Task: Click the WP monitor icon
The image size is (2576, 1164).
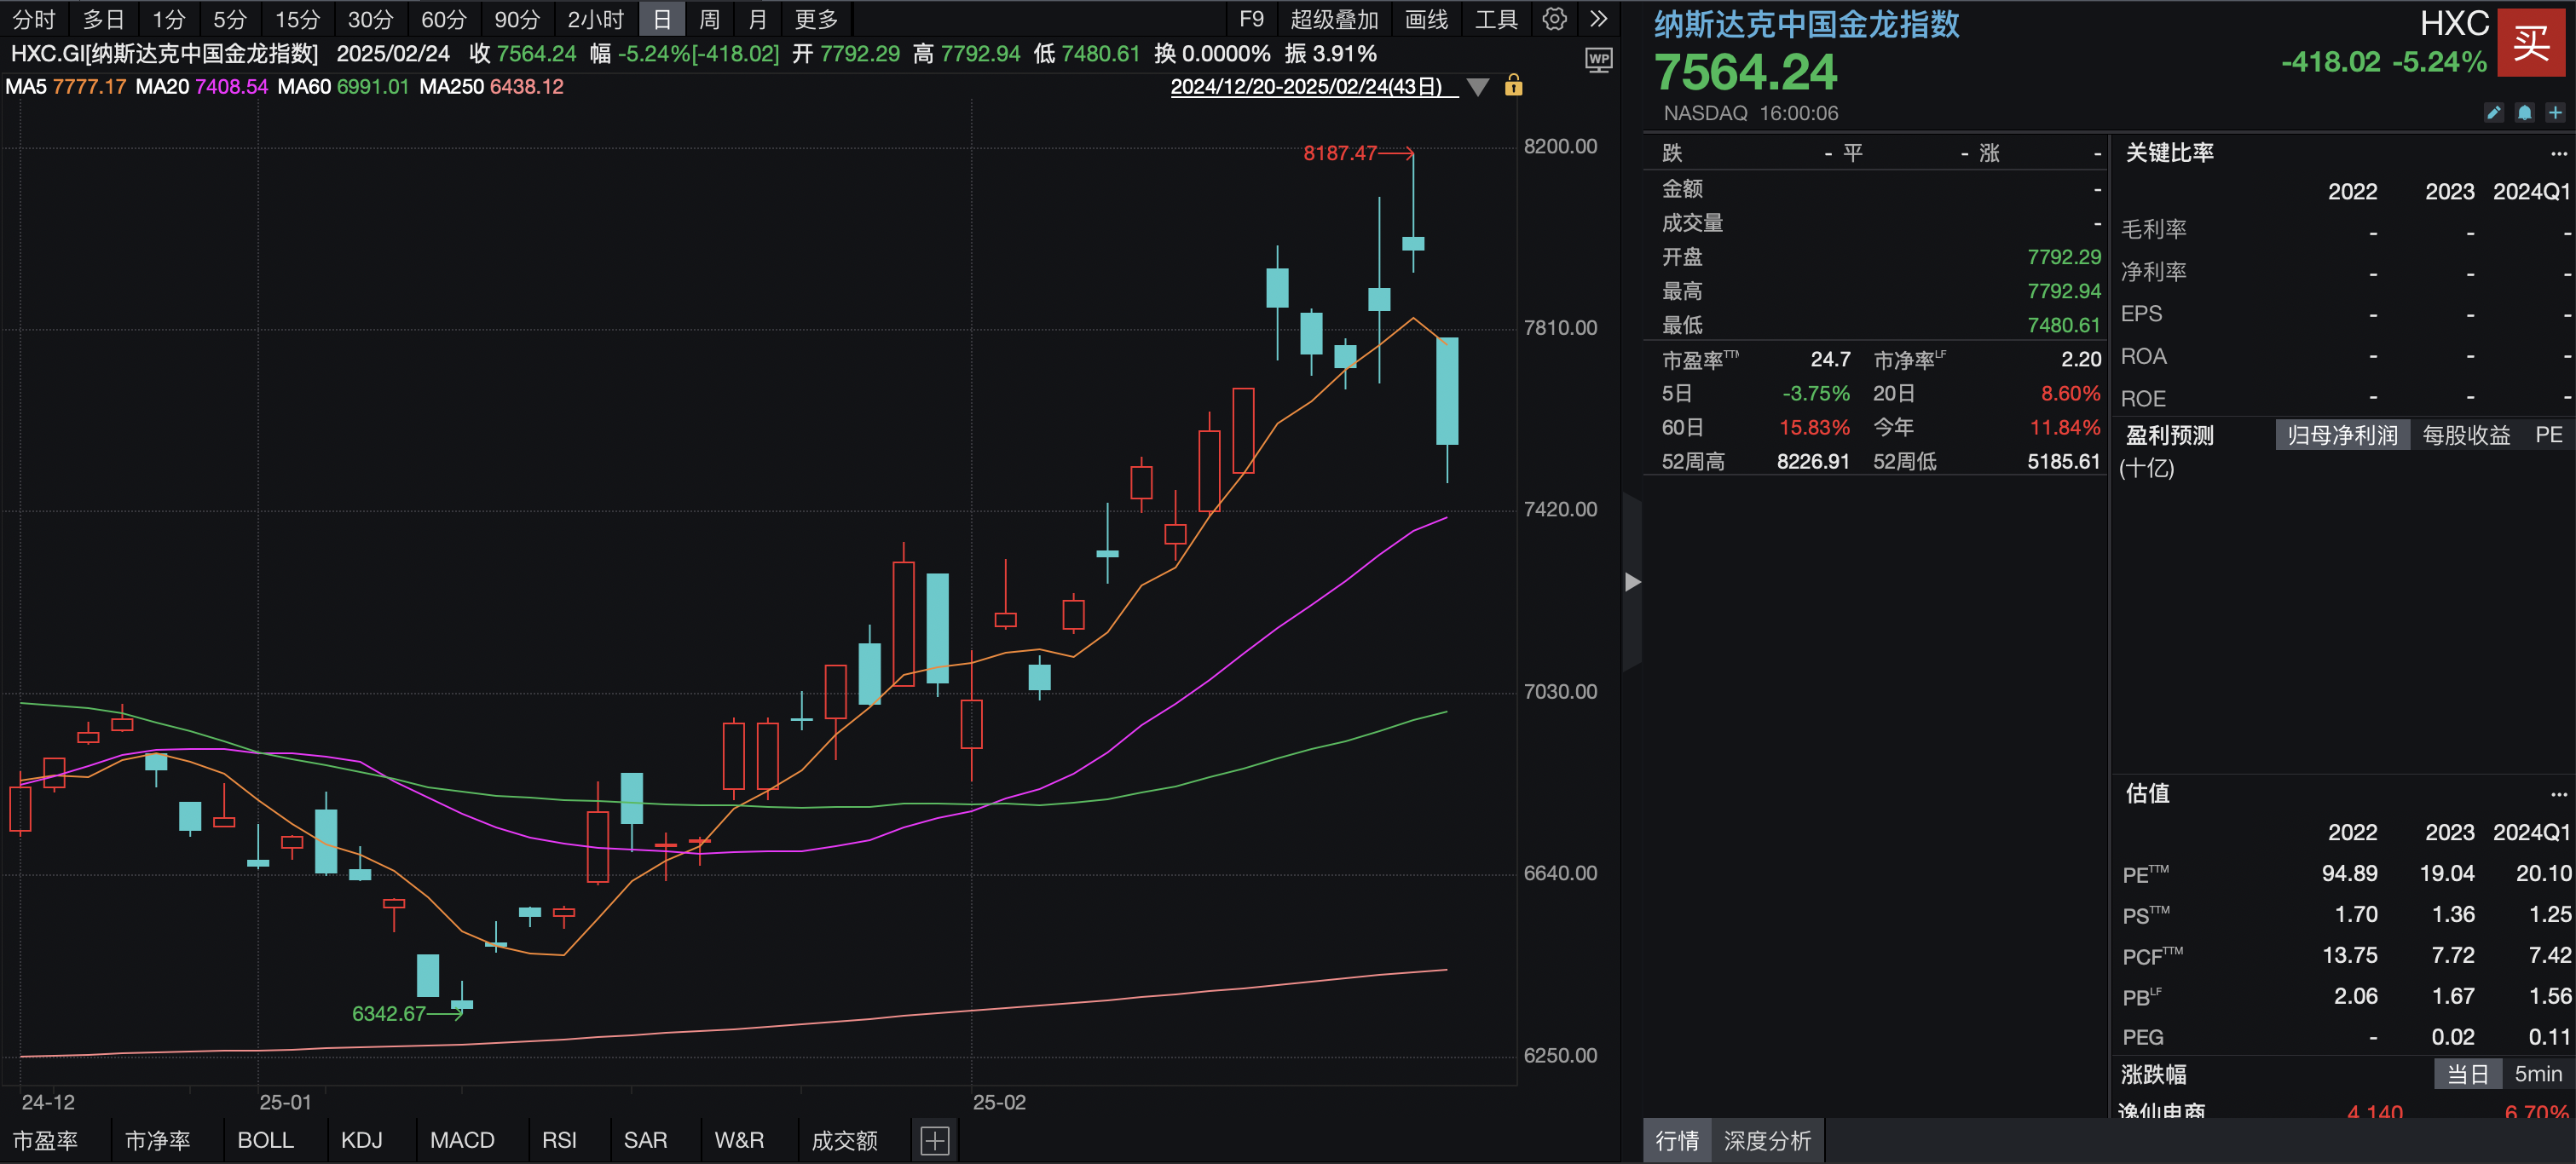Action: point(1598,60)
